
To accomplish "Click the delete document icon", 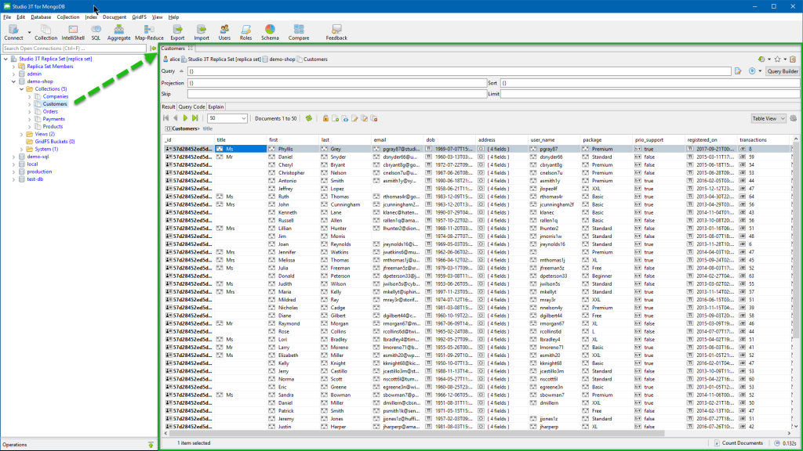I will pyautogui.click(x=374, y=119).
